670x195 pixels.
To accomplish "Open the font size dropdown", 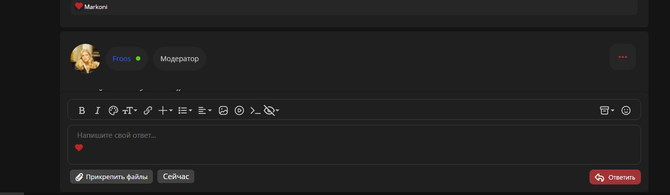I will point(130,110).
